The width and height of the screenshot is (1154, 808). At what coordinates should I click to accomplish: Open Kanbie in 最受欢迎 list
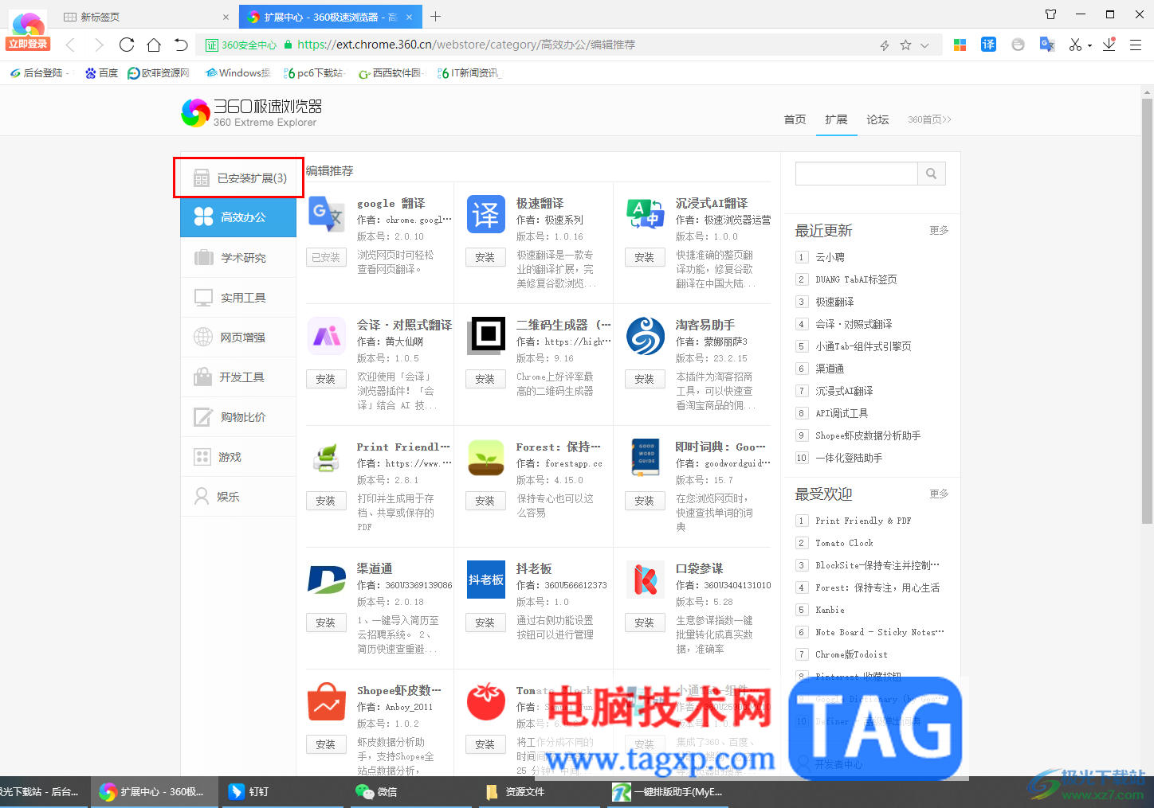(x=830, y=610)
